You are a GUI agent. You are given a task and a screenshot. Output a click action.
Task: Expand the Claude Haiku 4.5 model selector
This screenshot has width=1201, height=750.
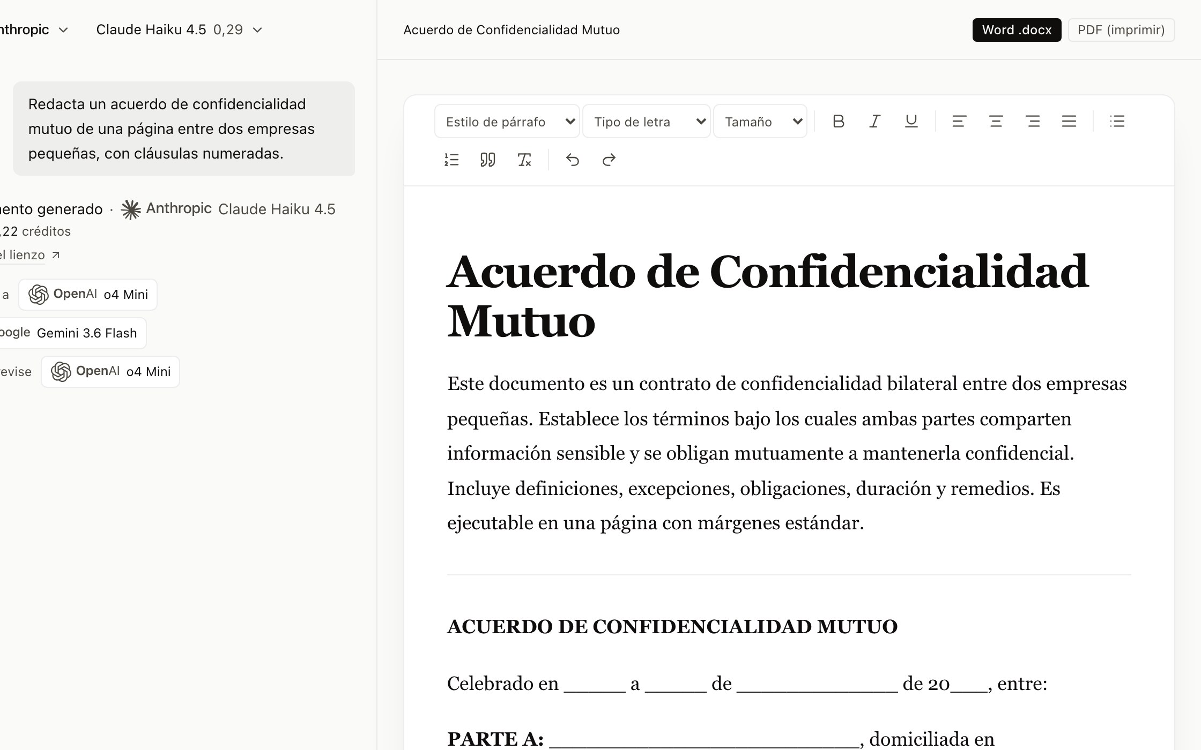pyautogui.click(x=179, y=30)
